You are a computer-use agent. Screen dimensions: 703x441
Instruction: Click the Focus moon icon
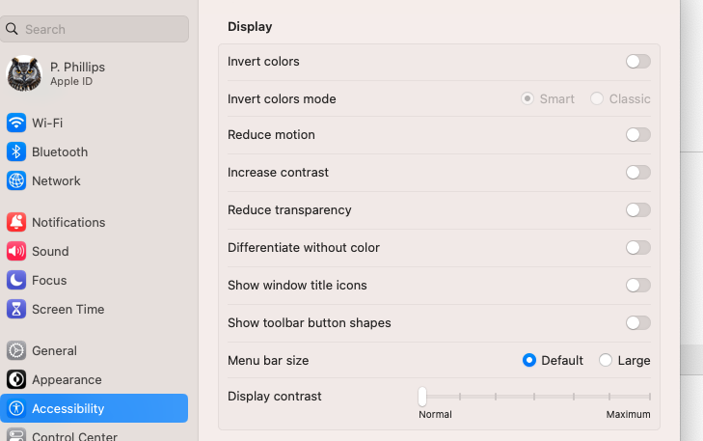[16, 280]
